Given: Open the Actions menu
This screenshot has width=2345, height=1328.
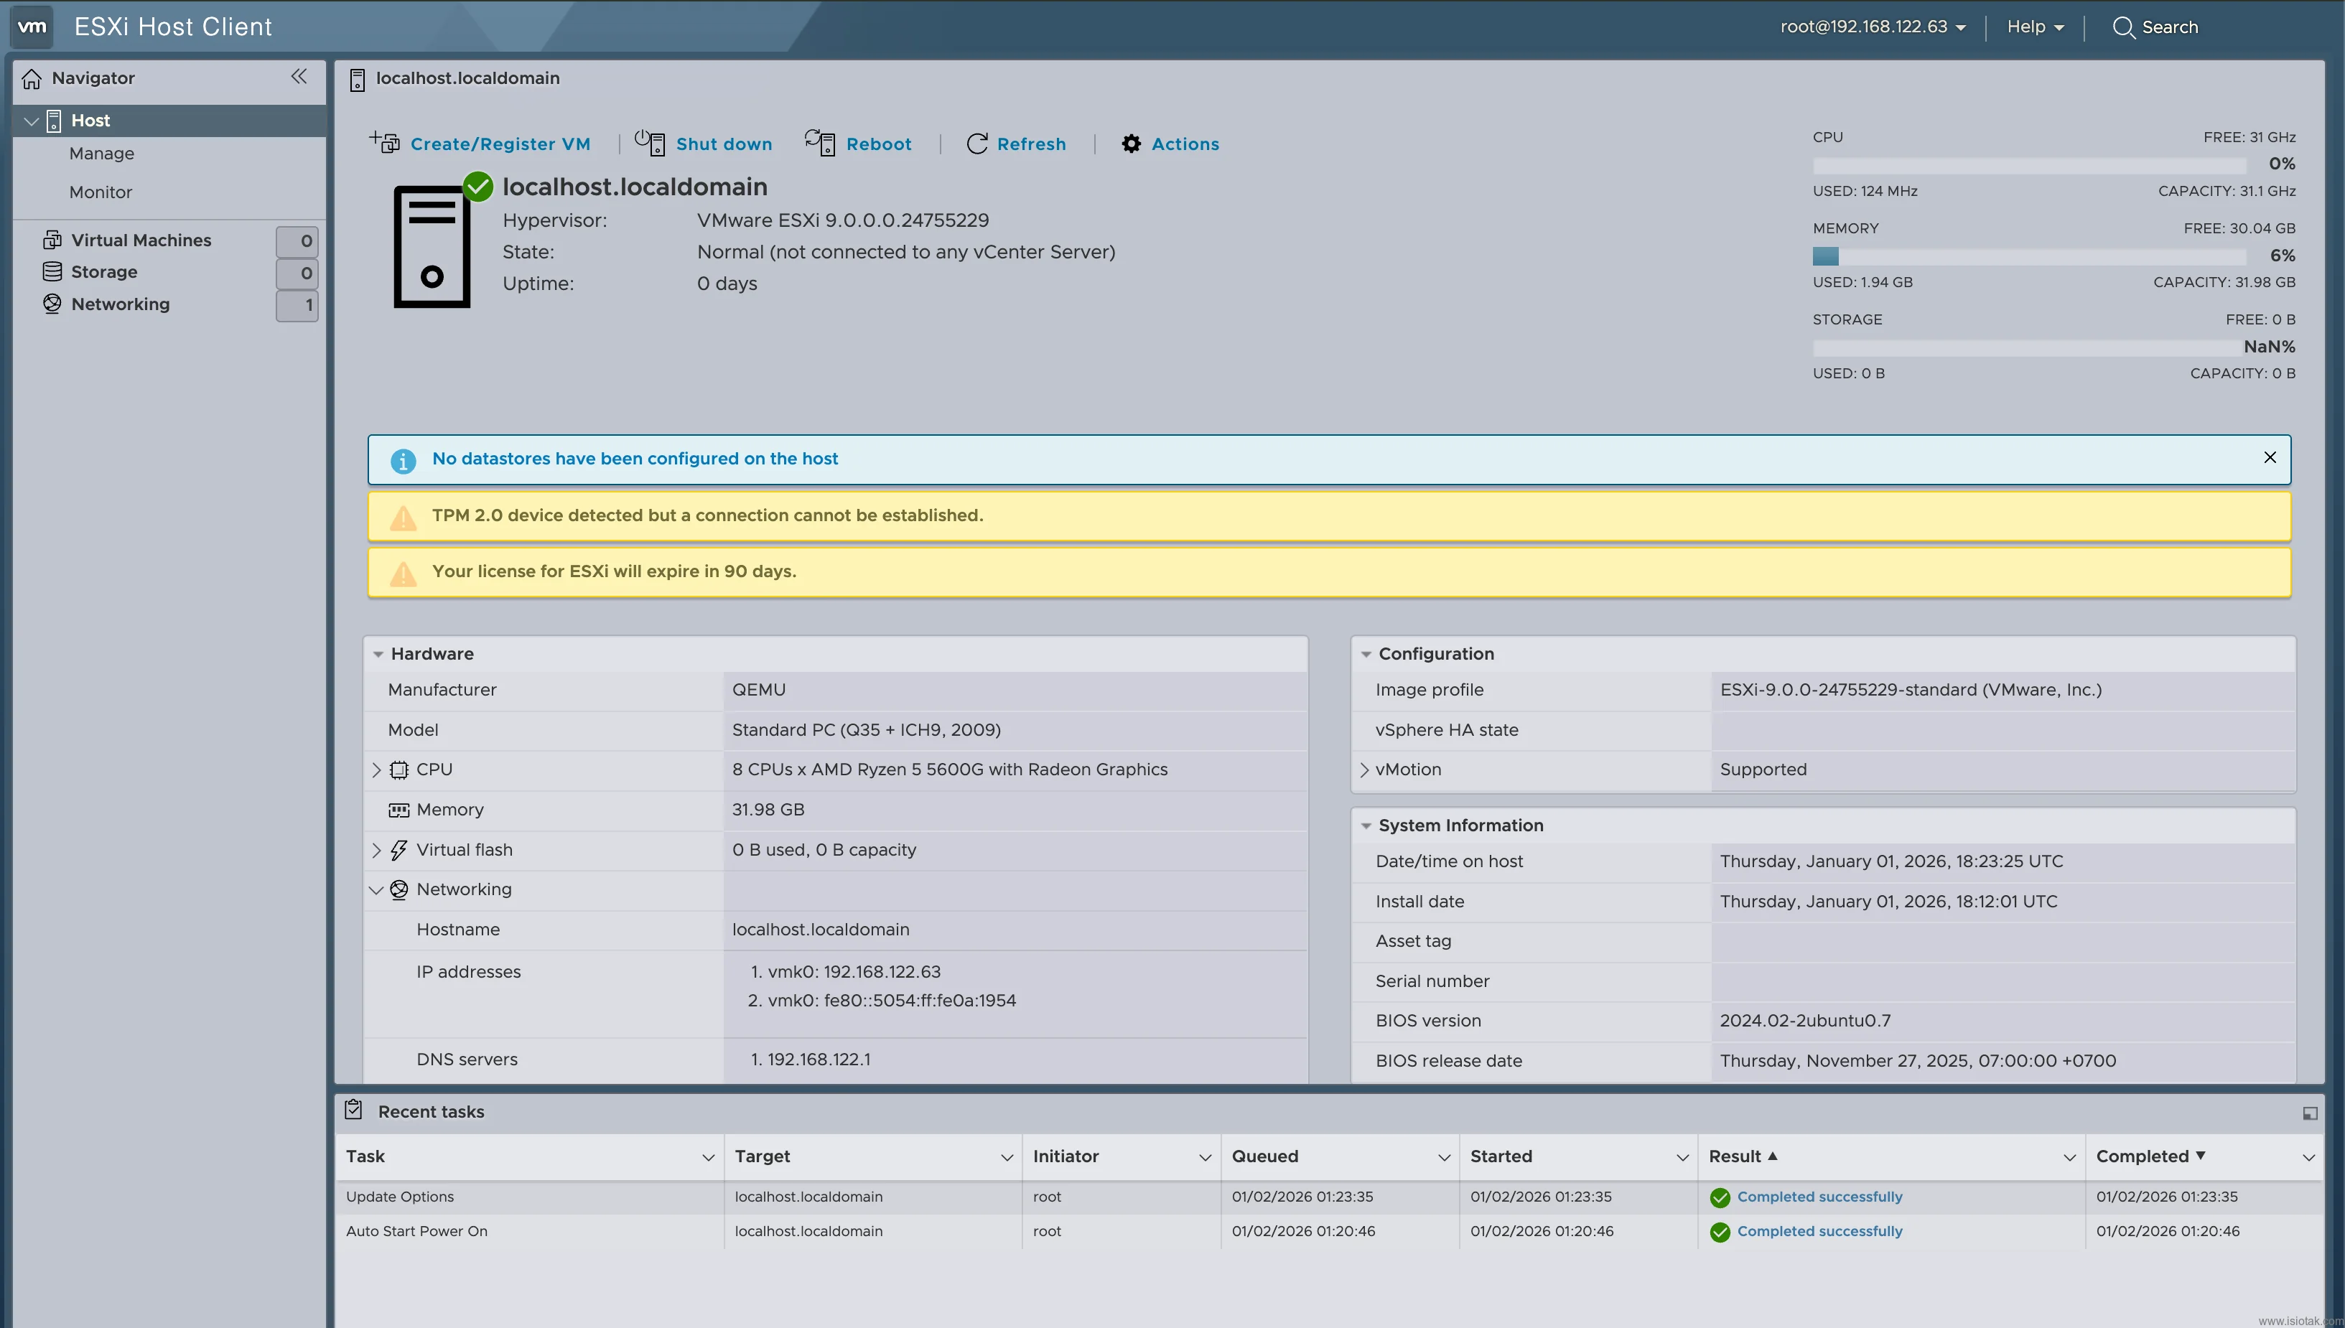Looking at the screenshot, I should pyautogui.click(x=1170, y=144).
